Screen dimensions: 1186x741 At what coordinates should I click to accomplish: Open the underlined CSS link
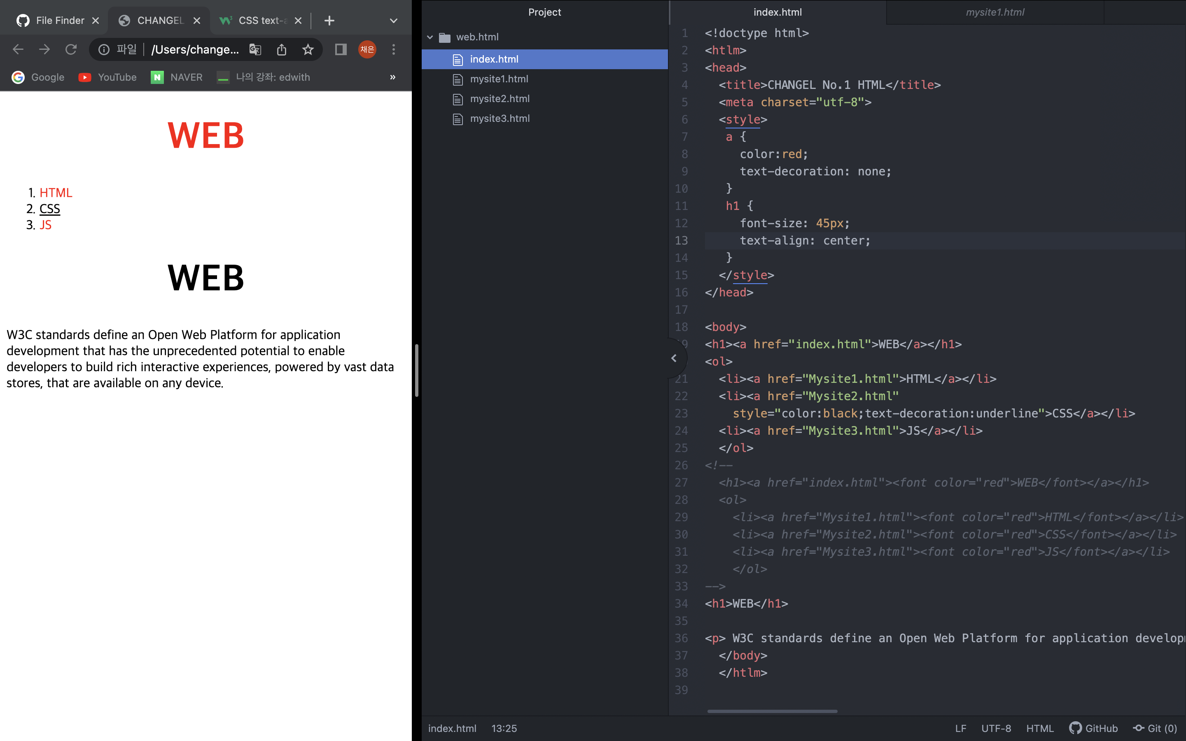coord(49,209)
